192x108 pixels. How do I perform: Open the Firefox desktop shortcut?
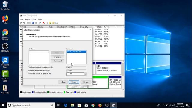pyautogui.click(x=5, y=19)
